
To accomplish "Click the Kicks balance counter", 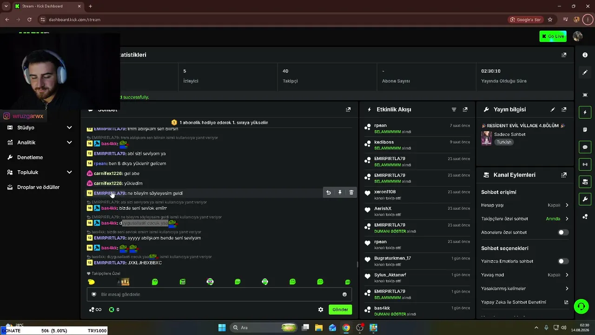I will tap(114, 309).
